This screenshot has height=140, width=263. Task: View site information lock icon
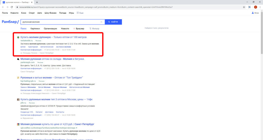(x=17, y=7)
